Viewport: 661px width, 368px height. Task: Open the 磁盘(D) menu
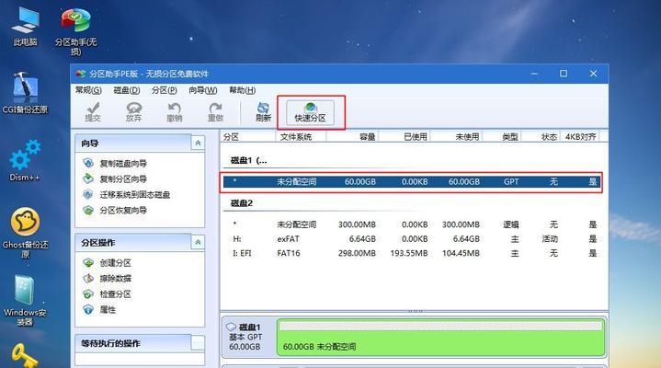coord(128,90)
